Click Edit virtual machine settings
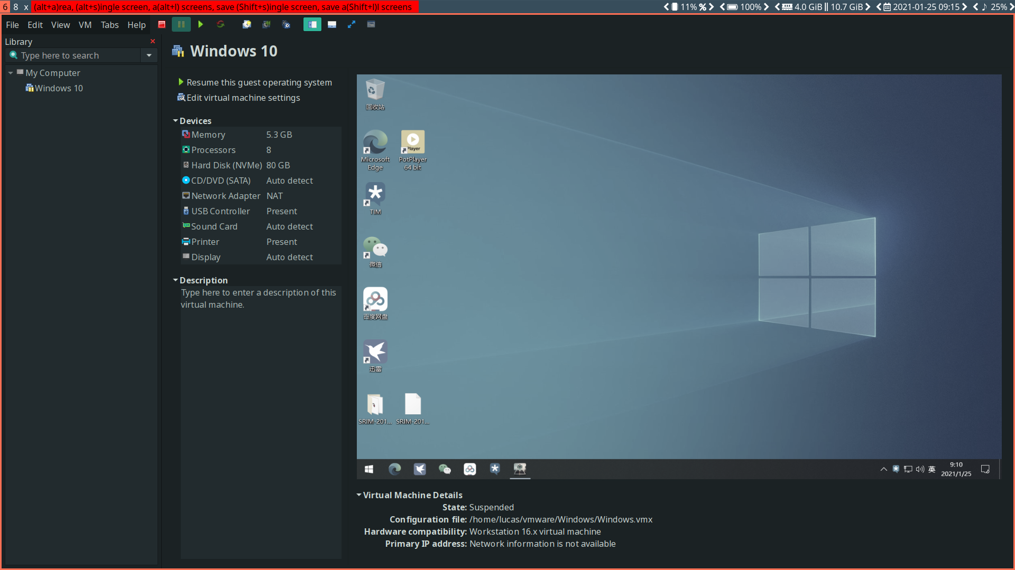 pyautogui.click(x=243, y=98)
